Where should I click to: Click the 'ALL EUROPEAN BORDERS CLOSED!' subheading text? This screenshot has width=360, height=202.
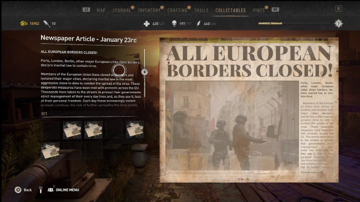[69, 52]
